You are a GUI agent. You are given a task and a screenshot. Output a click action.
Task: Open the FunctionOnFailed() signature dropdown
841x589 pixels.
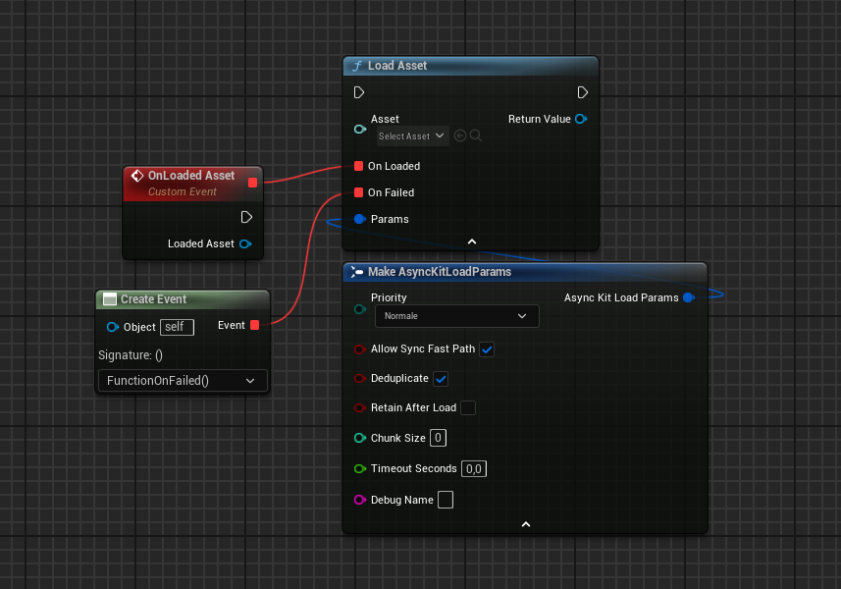point(183,380)
